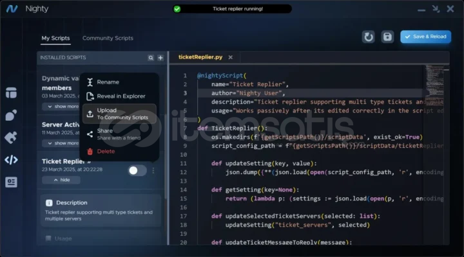464x257 pixels.
Task: Collapse Ticket Replier details with hide
Action: click(61, 180)
